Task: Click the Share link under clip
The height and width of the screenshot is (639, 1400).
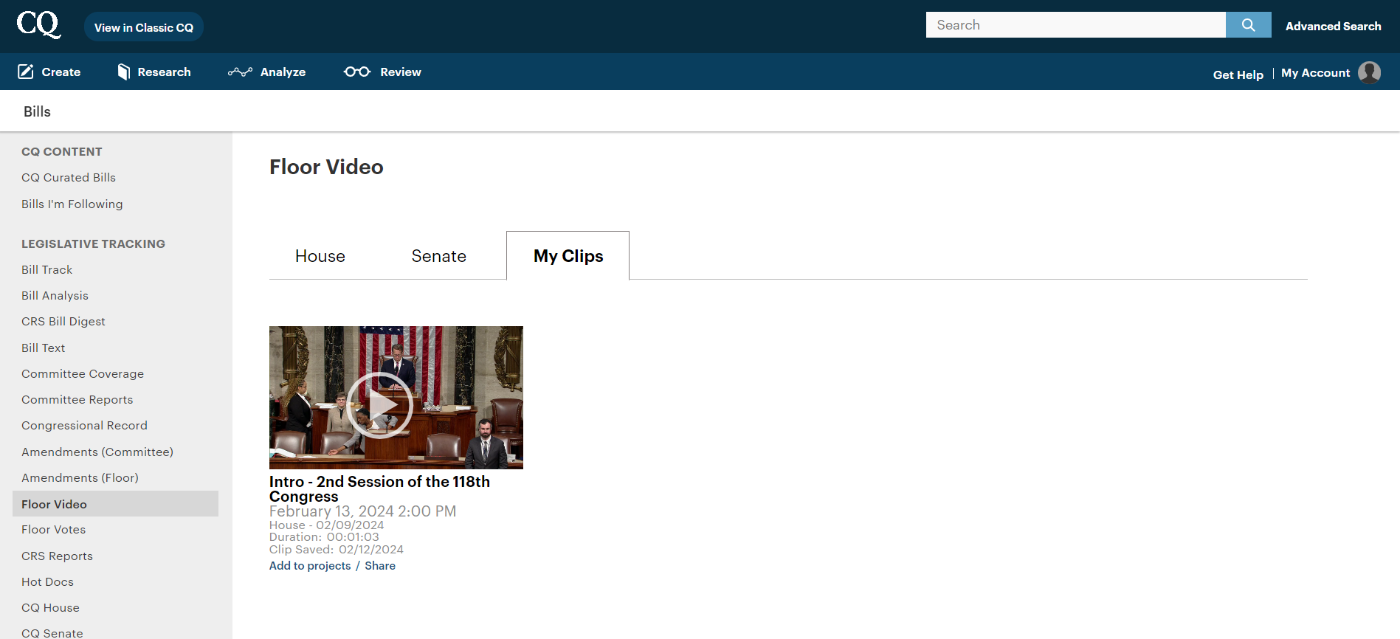Action: [380, 566]
